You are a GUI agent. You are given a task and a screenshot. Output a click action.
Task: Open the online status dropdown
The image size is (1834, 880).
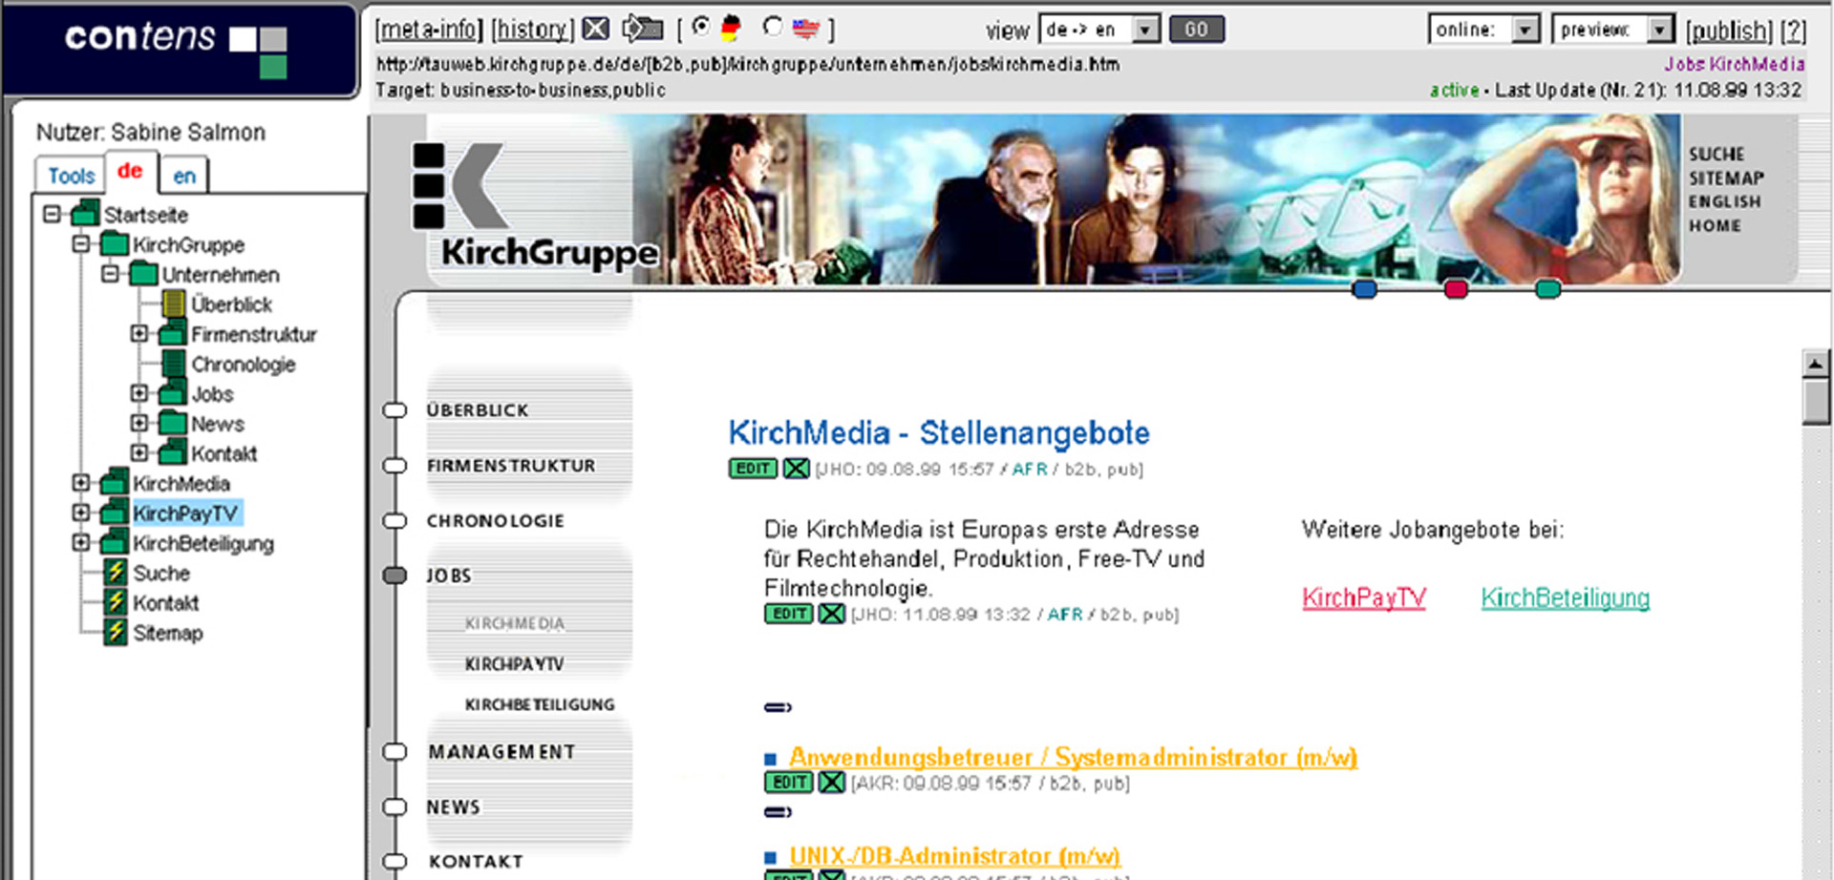[1525, 30]
